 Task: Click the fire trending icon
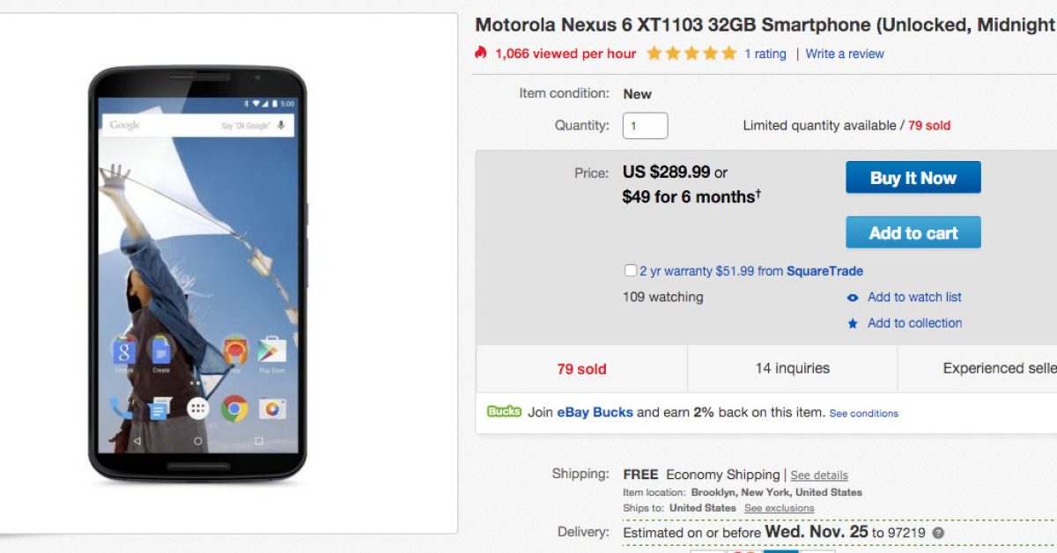pos(480,53)
